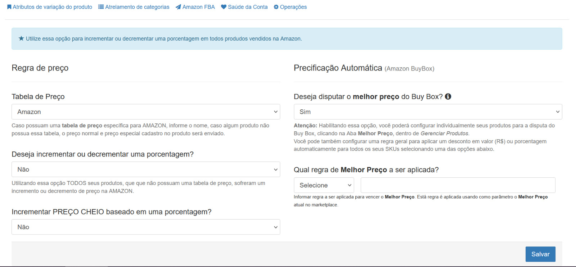Click the Gerenciar Produtos italic text
The height and width of the screenshot is (267, 576).
point(444,133)
